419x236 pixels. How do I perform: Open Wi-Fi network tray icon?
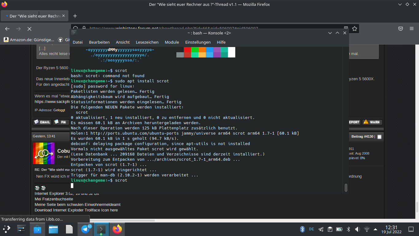(367, 229)
